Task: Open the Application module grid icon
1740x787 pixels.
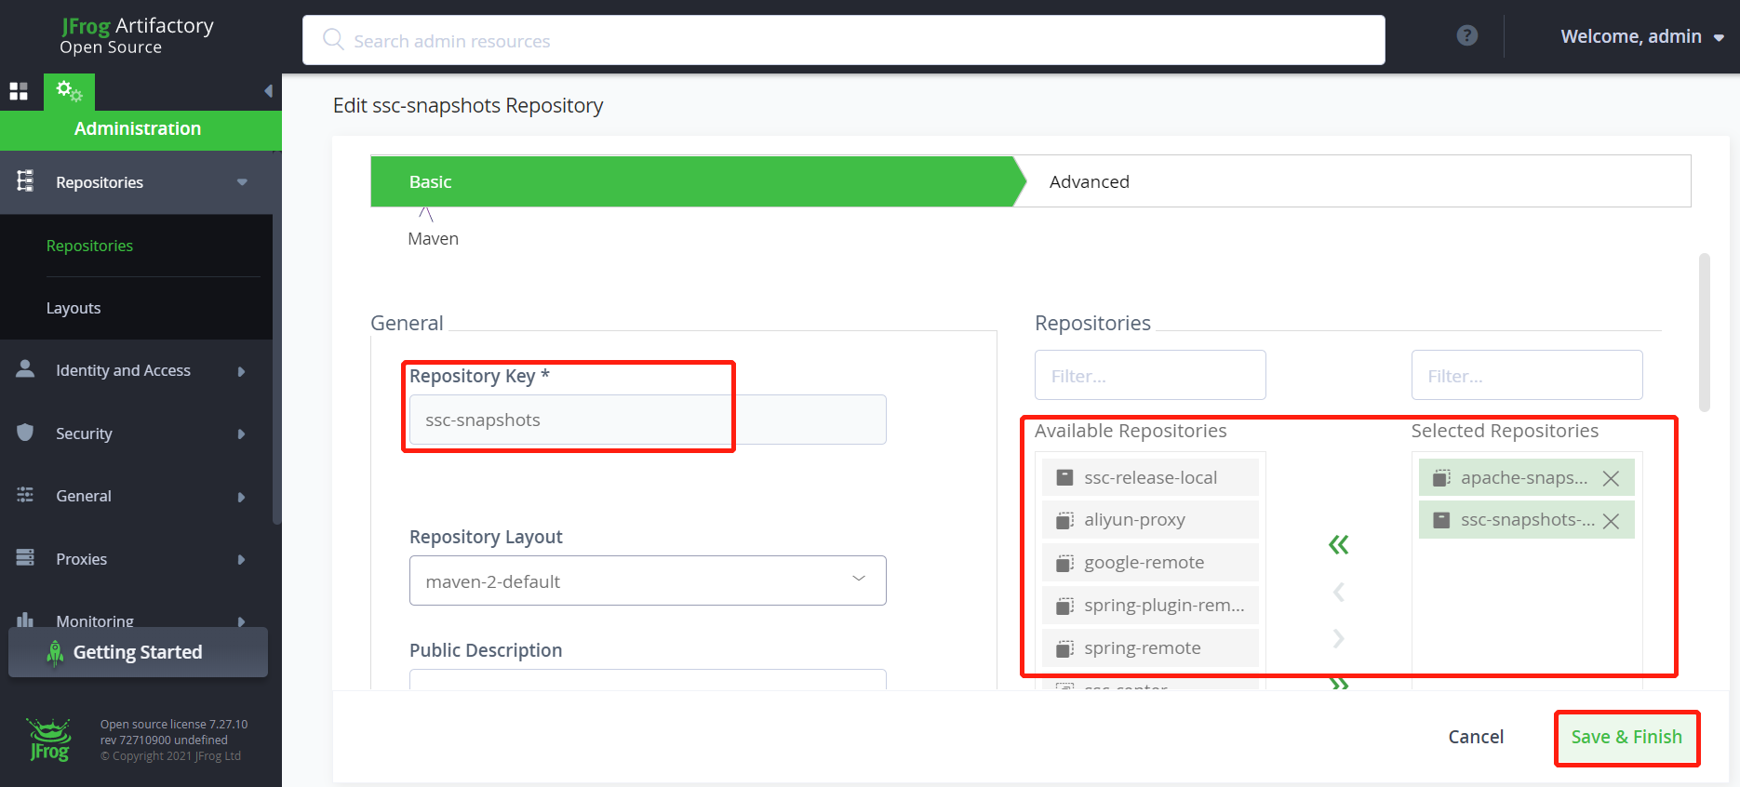Action: pos(19,91)
